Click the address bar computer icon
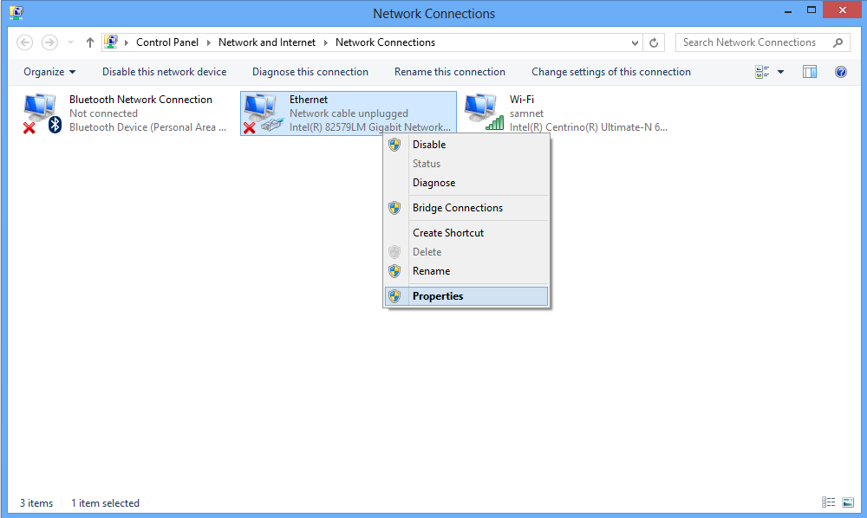 click(x=111, y=42)
